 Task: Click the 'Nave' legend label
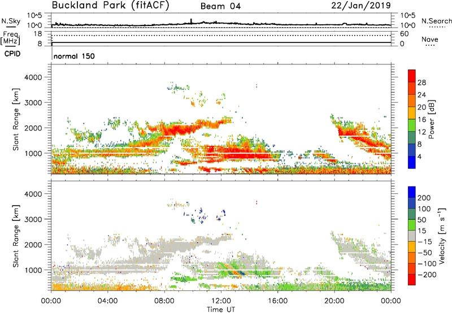[x=430, y=39]
